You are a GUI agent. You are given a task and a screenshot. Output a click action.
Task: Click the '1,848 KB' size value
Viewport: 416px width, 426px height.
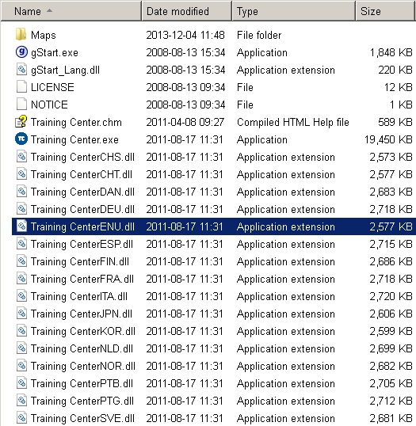[x=391, y=53]
